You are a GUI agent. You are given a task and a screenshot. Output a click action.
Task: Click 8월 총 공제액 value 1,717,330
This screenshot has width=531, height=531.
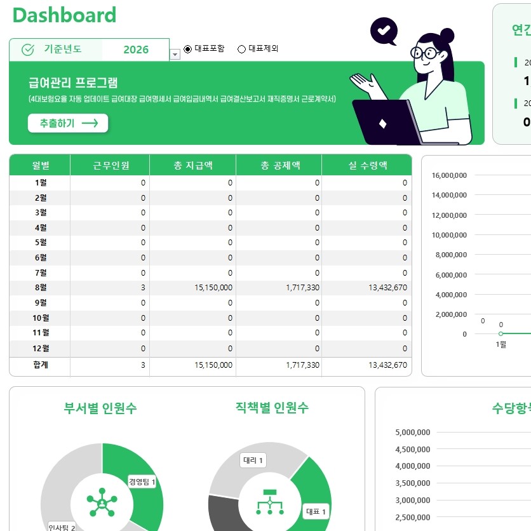tap(302, 288)
